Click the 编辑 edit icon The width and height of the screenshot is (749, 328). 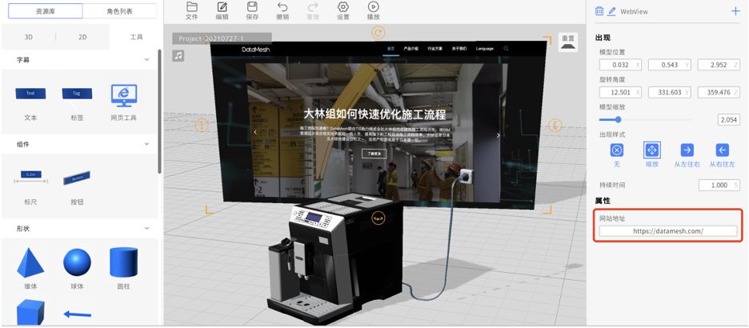[x=222, y=6]
